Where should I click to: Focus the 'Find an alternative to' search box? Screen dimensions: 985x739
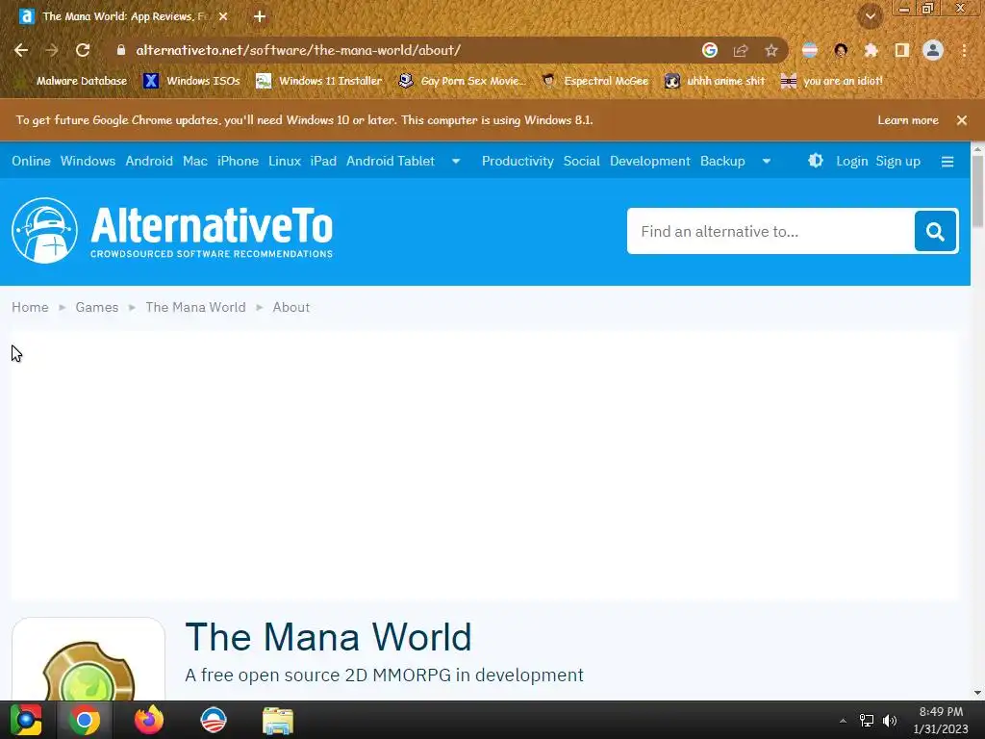coord(770,231)
